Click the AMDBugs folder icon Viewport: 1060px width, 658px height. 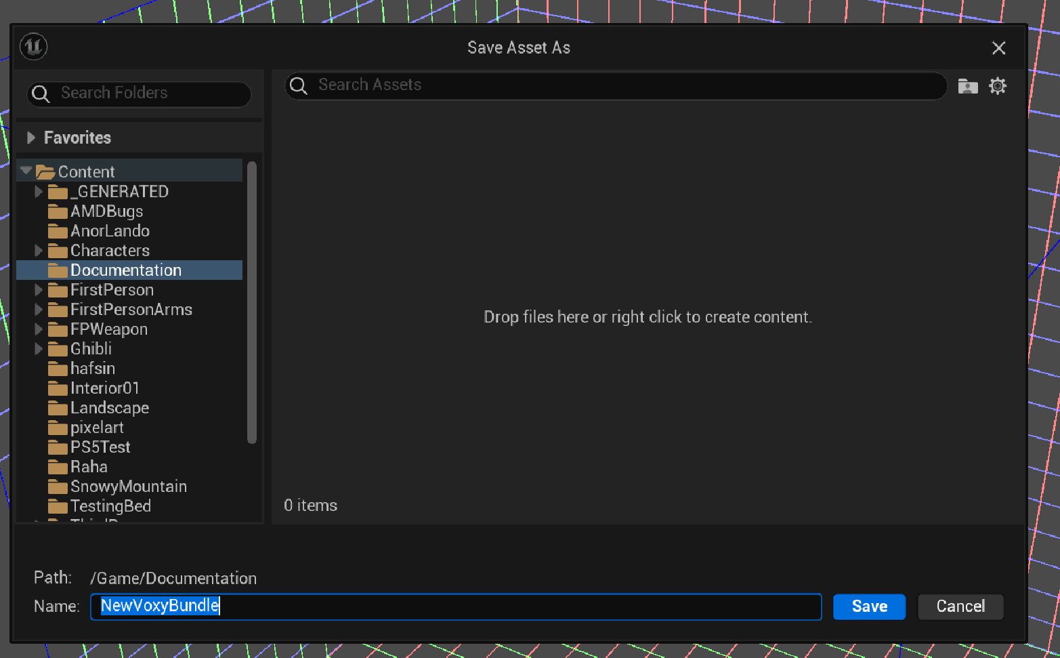pos(58,211)
